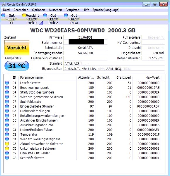Open the Bearbeiten menu
Screen dimensions: 170x176
tap(21, 10)
